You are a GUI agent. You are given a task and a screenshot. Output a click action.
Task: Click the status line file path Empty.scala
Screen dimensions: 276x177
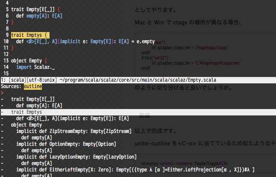[x=138, y=80]
